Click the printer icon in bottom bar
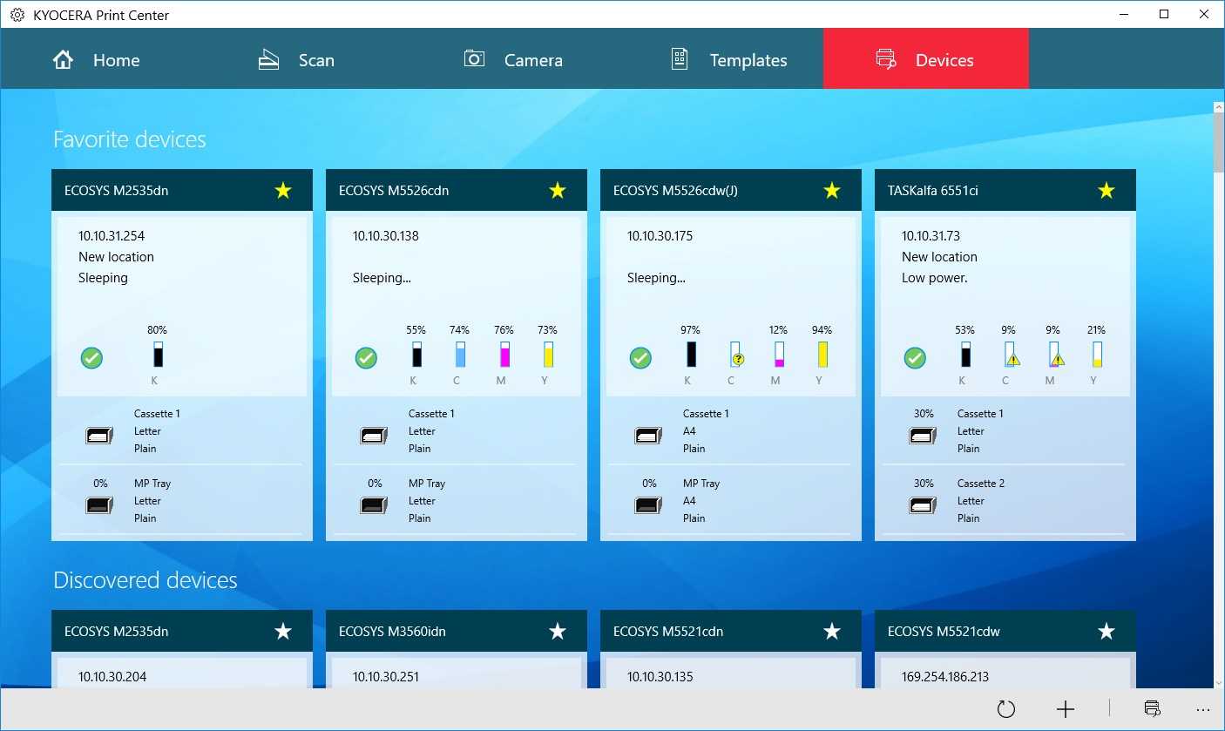The width and height of the screenshot is (1225, 731). [x=1152, y=708]
